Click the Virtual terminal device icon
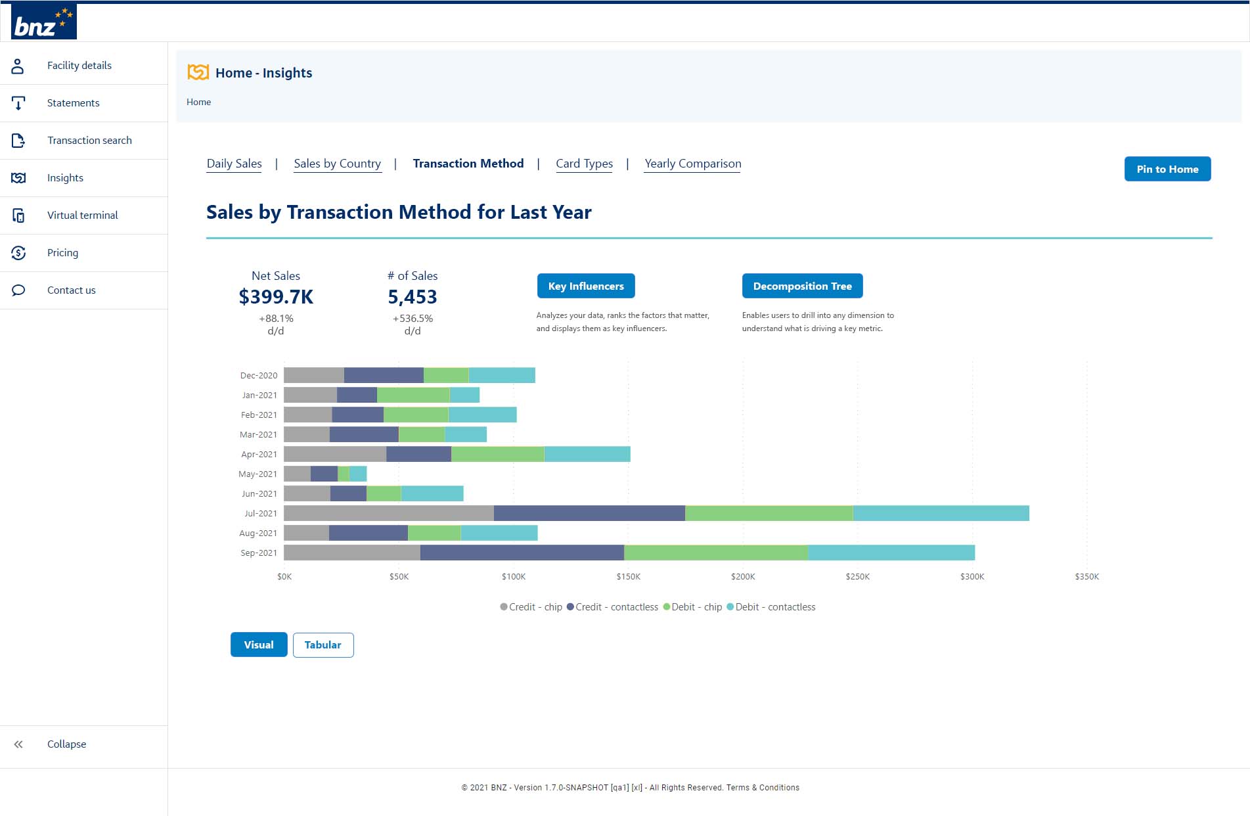Image resolution: width=1250 pixels, height=816 pixels. (x=18, y=215)
